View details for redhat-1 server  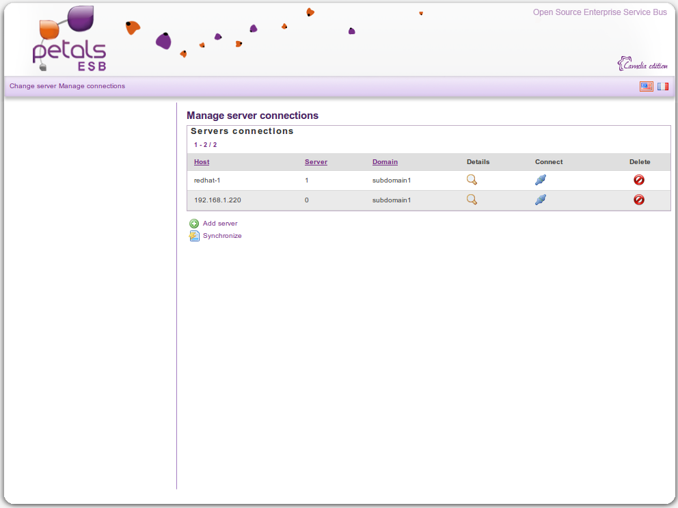[x=472, y=180]
